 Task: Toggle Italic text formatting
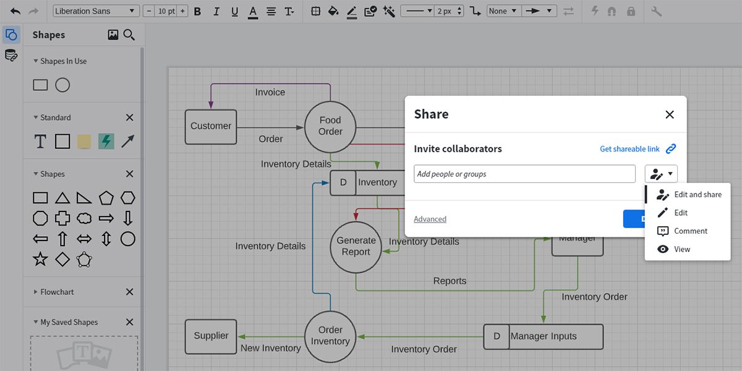(x=216, y=11)
